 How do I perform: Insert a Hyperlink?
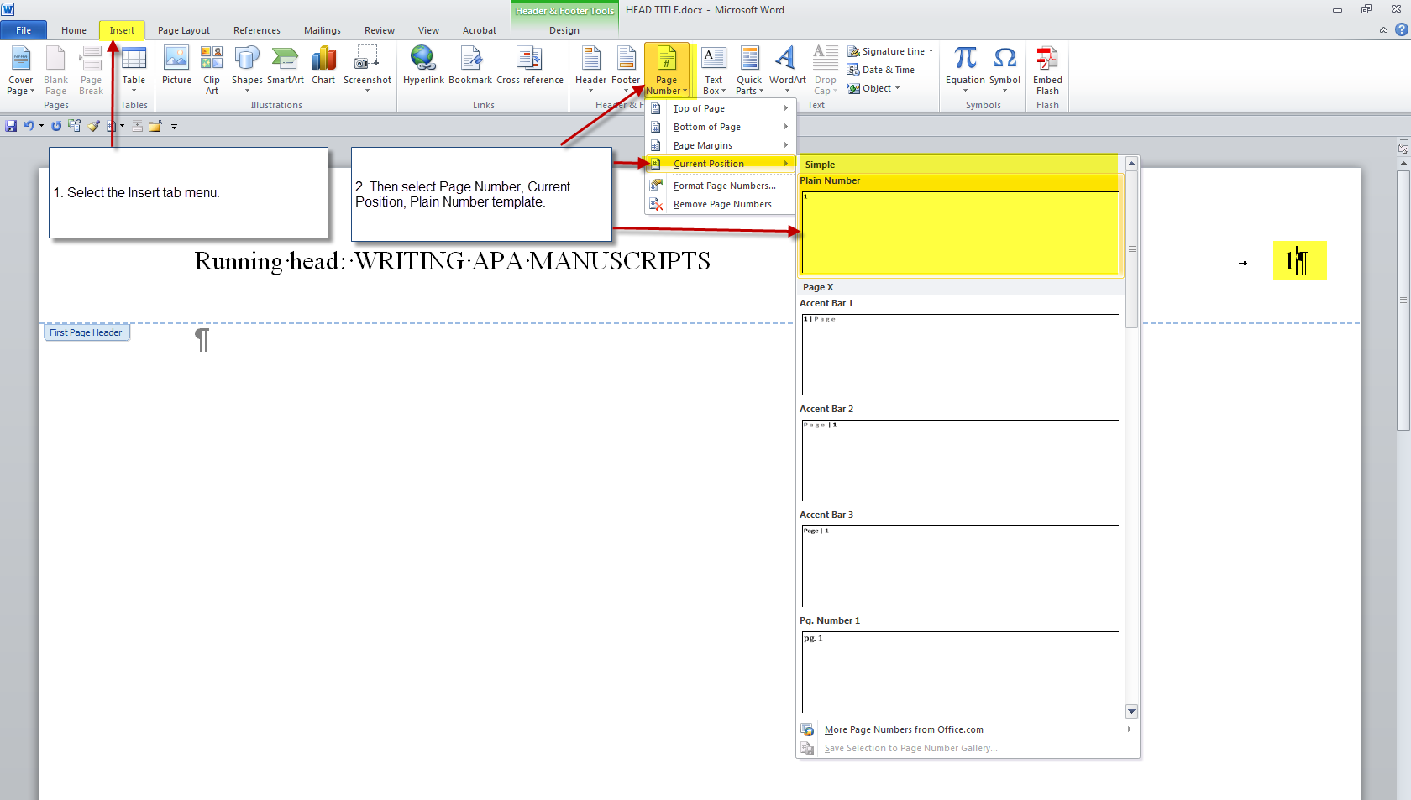(x=423, y=65)
